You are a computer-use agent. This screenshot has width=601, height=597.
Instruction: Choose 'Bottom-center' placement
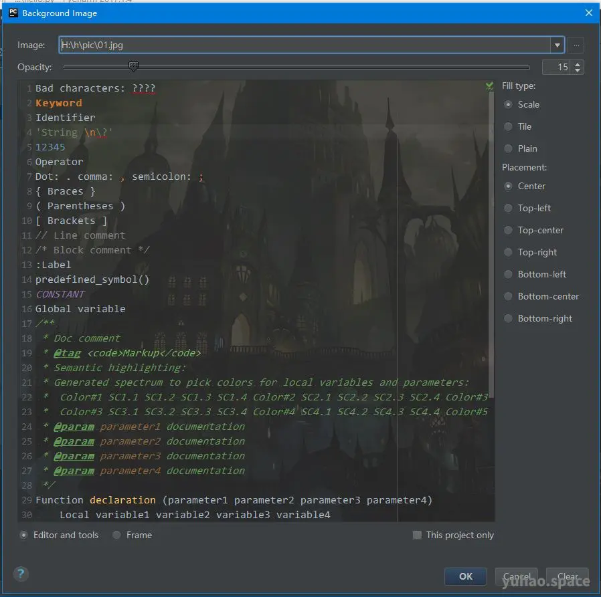(x=509, y=296)
